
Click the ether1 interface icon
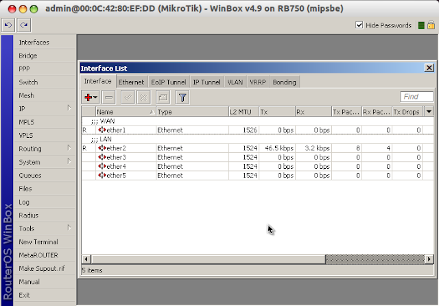coord(102,130)
